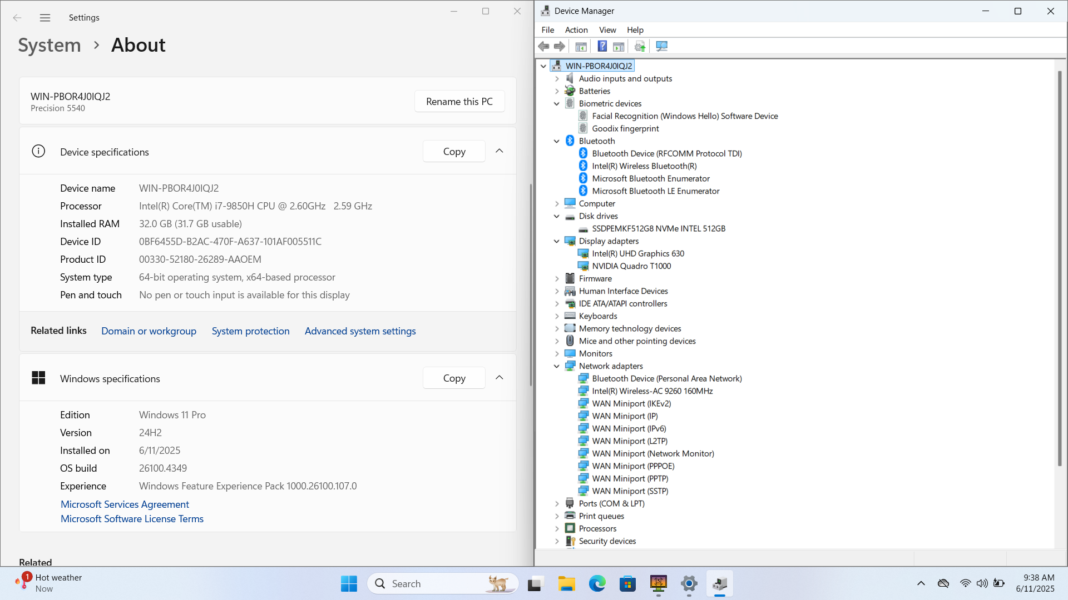Launch Microsoft Edge from the taskbar

[x=597, y=584]
